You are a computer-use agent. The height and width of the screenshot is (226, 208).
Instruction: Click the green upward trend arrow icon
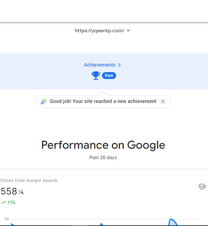[x=3, y=202]
